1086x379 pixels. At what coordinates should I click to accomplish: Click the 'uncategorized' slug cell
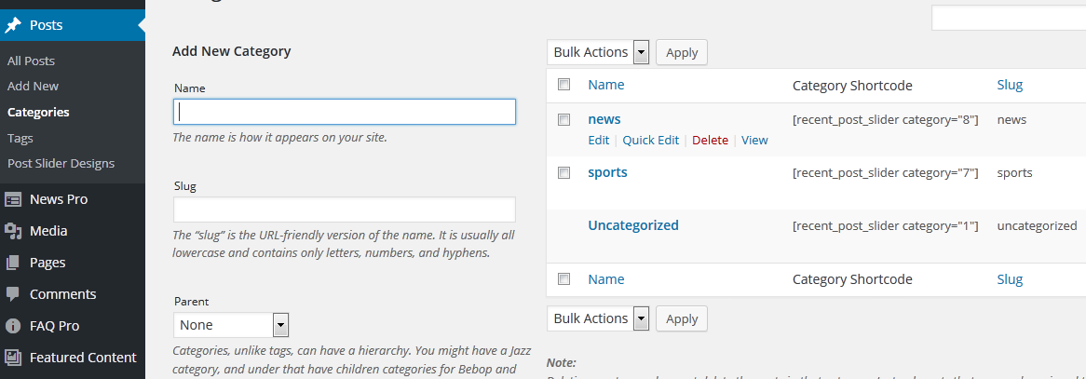pos(1037,225)
